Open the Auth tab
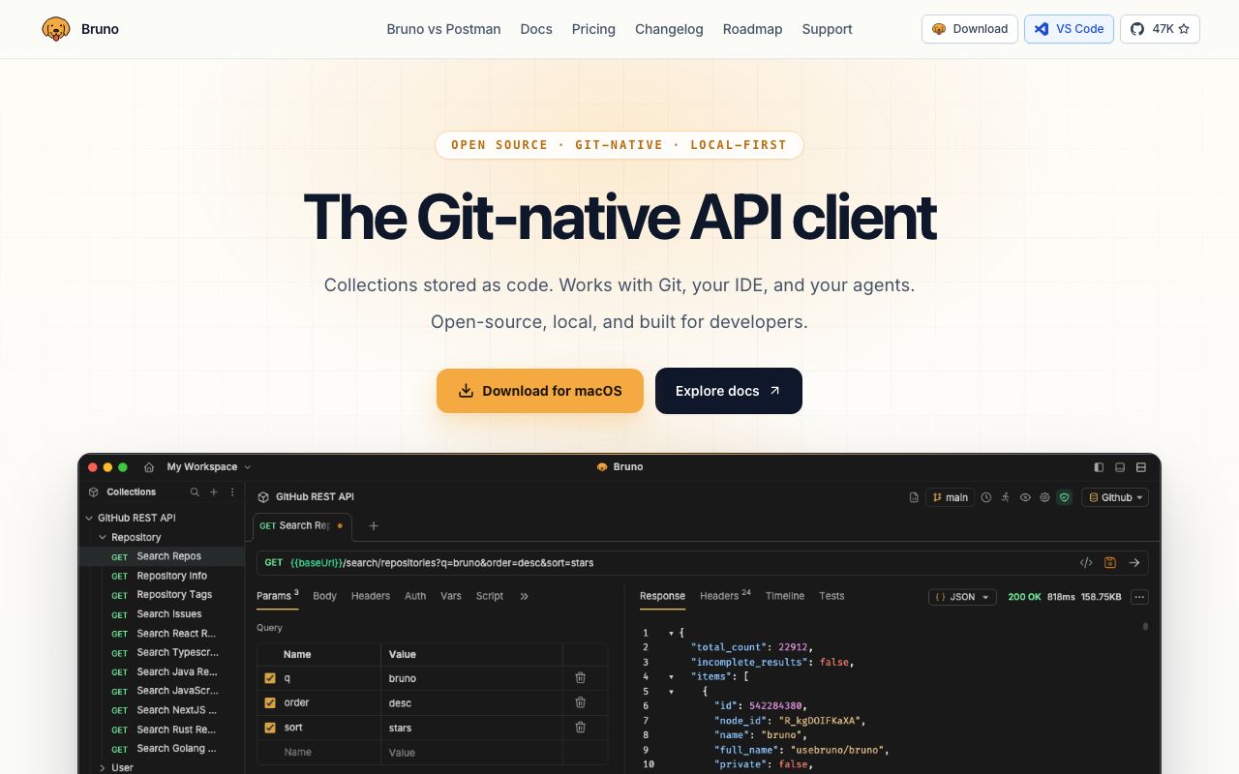The height and width of the screenshot is (774, 1239). pos(415,596)
